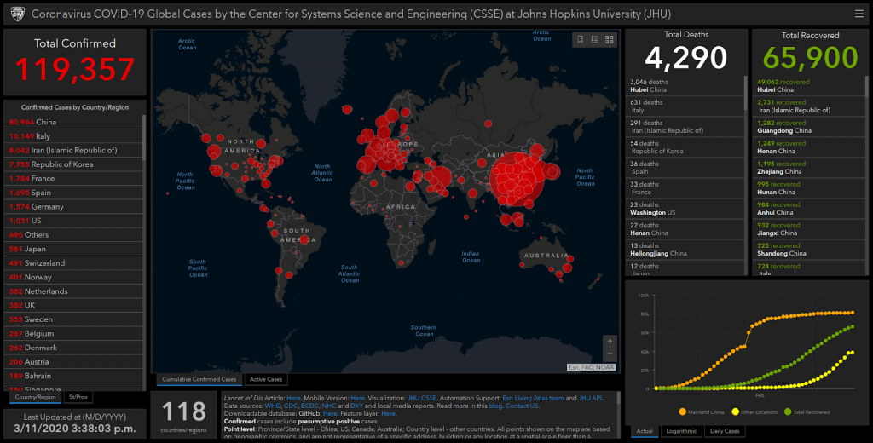Show the Actual chart tab
The image size is (873, 443).
(x=645, y=431)
